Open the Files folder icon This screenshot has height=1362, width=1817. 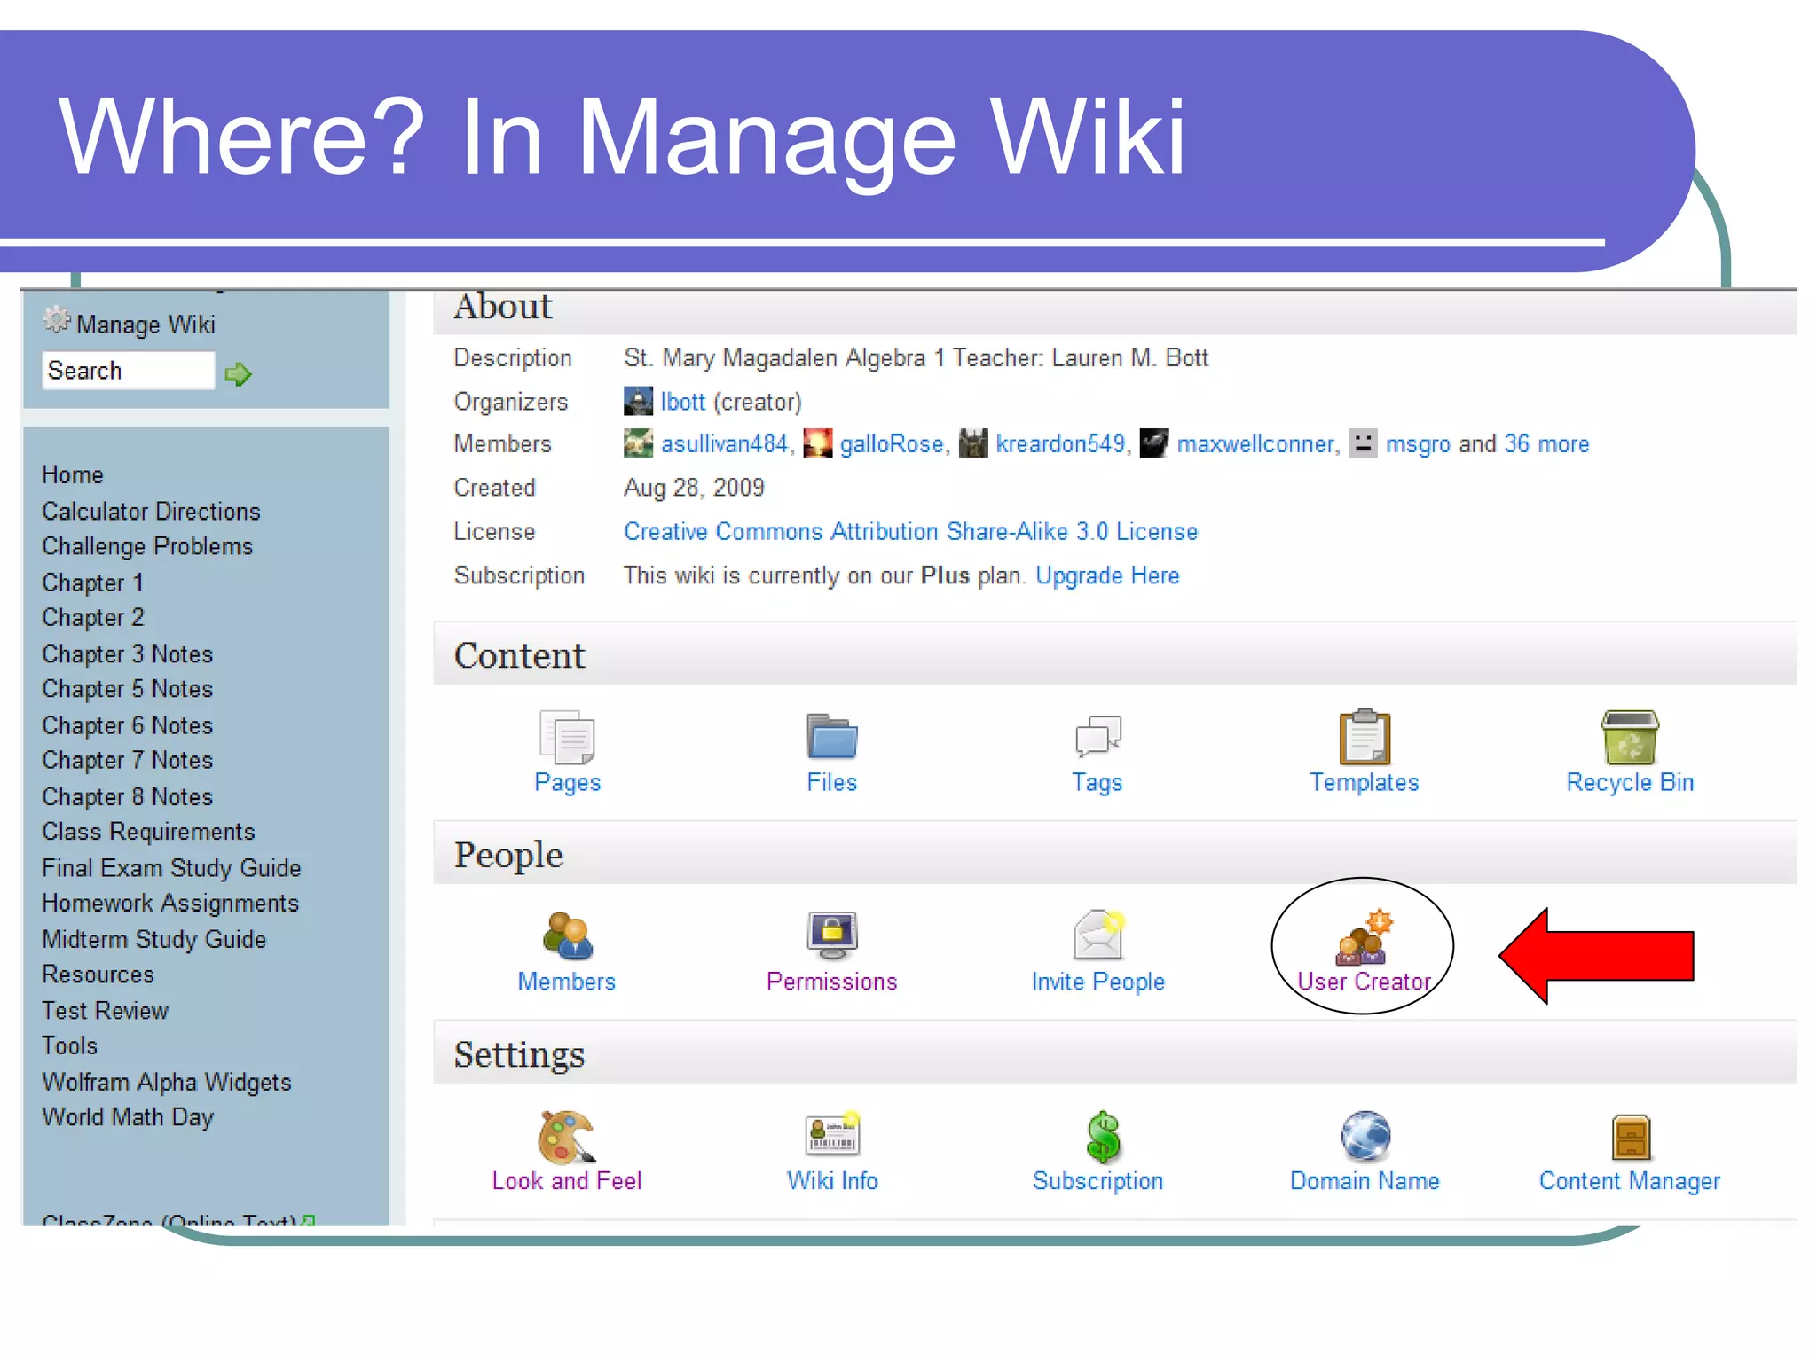pyautogui.click(x=832, y=736)
